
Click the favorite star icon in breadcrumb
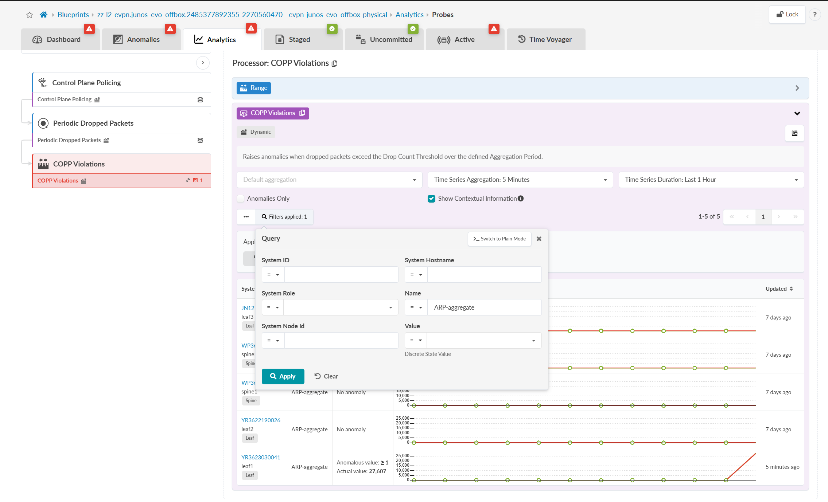30,15
